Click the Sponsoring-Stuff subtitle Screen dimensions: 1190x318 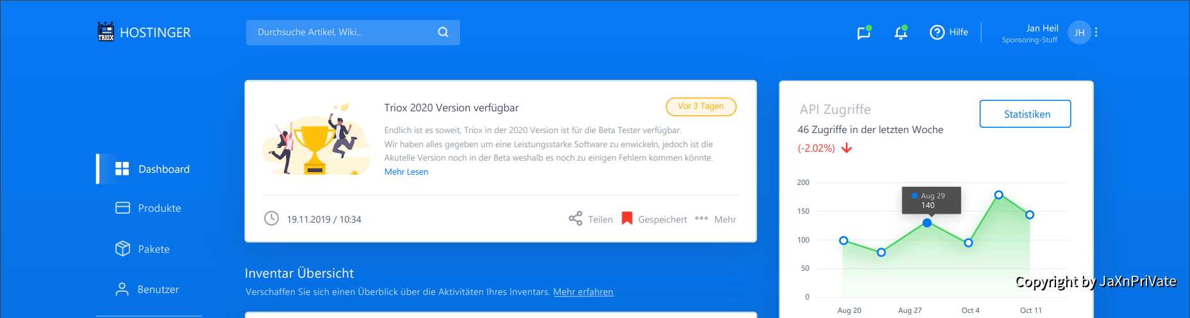1030,40
